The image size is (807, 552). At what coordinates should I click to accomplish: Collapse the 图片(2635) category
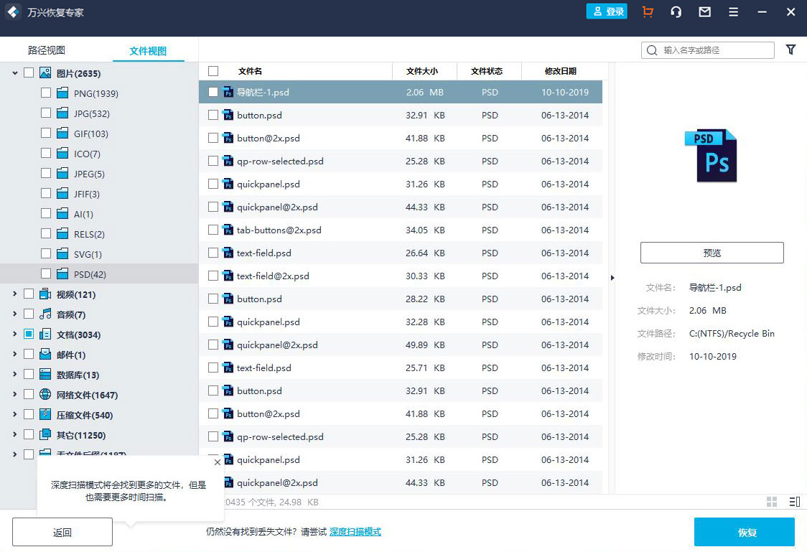16,73
